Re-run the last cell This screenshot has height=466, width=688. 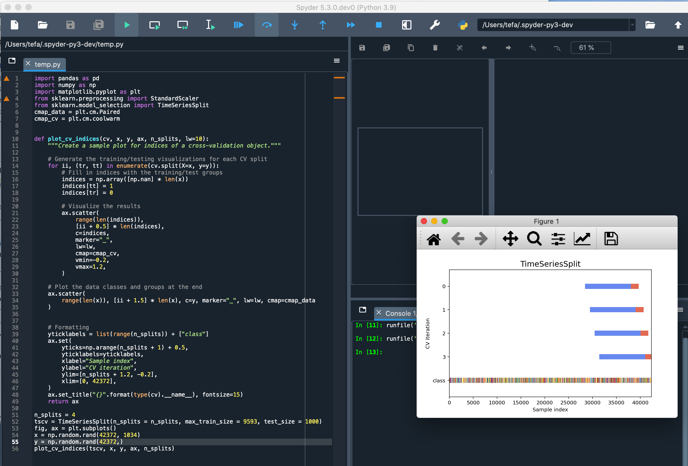pyautogui.click(x=266, y=25)
